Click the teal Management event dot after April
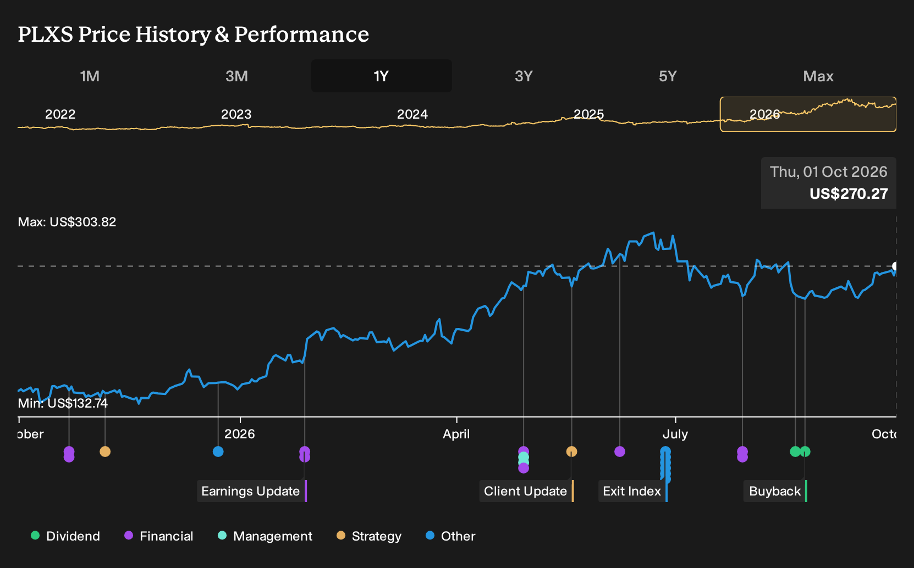The image size is (914, 568). [524, 457]
